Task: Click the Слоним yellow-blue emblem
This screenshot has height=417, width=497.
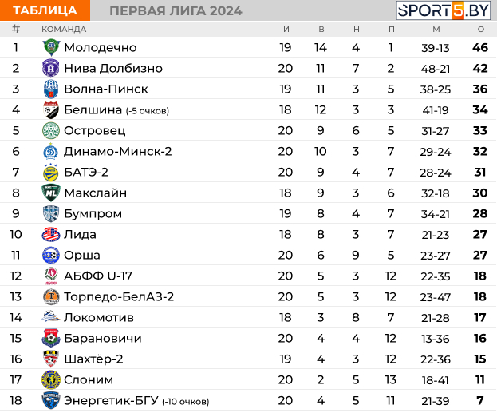Action: pyautogui.click(x=51, y=380)
